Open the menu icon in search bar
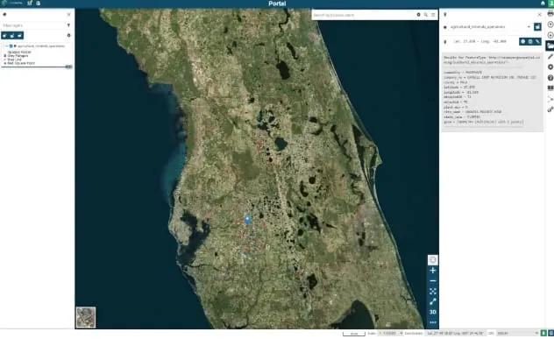Image resolution: width=554 pixels, height=339 pixels. tap(433, 15)
